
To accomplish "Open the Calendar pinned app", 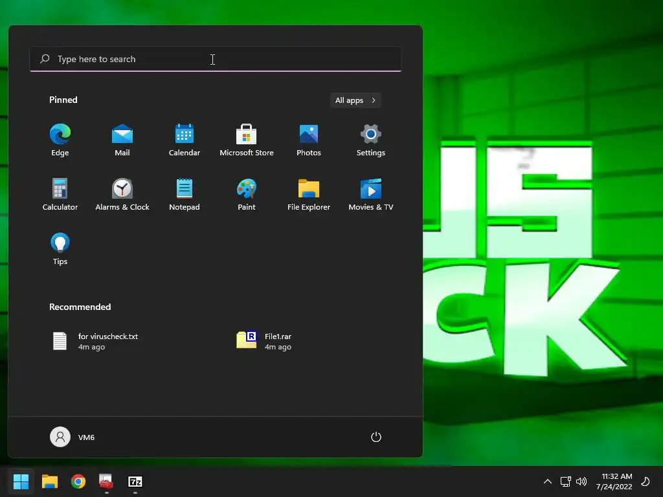I will [x=185, y=140].
